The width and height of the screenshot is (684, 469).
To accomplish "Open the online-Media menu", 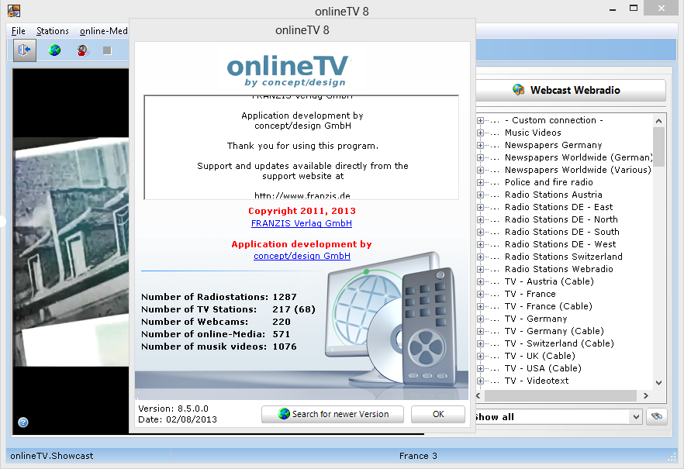I will (103, 31).
